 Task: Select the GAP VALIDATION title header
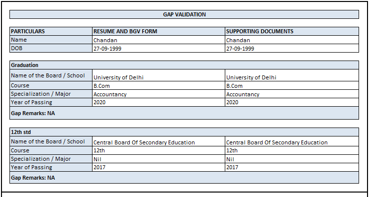(184, 14)
